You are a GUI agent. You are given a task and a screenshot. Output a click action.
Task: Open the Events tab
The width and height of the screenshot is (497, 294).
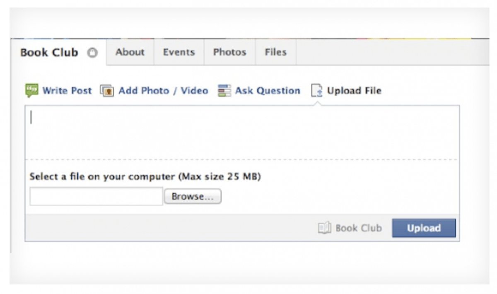[179, 52]
